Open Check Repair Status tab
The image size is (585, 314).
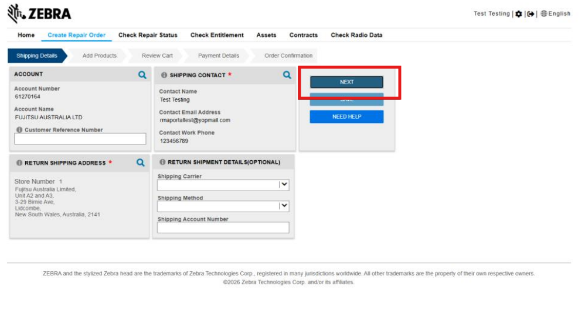(x=148, y=35)
